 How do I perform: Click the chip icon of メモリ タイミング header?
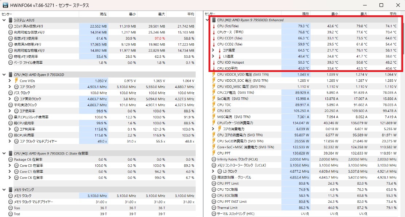(10, 189)
